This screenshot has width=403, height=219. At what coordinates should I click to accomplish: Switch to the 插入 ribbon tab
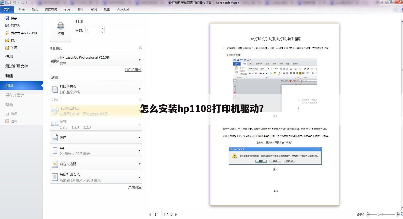click(x=35, y=9)
